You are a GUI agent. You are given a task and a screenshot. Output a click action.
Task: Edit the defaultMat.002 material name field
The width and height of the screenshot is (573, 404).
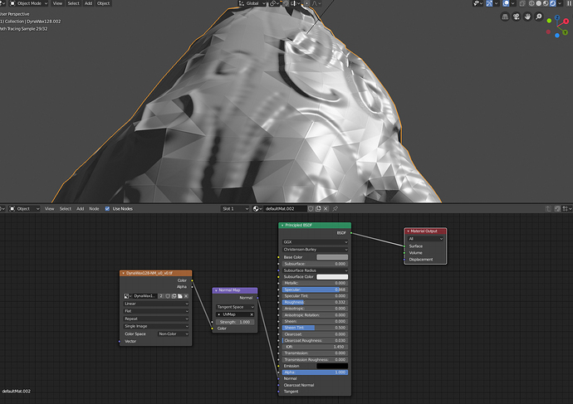[x=285, y=209]
